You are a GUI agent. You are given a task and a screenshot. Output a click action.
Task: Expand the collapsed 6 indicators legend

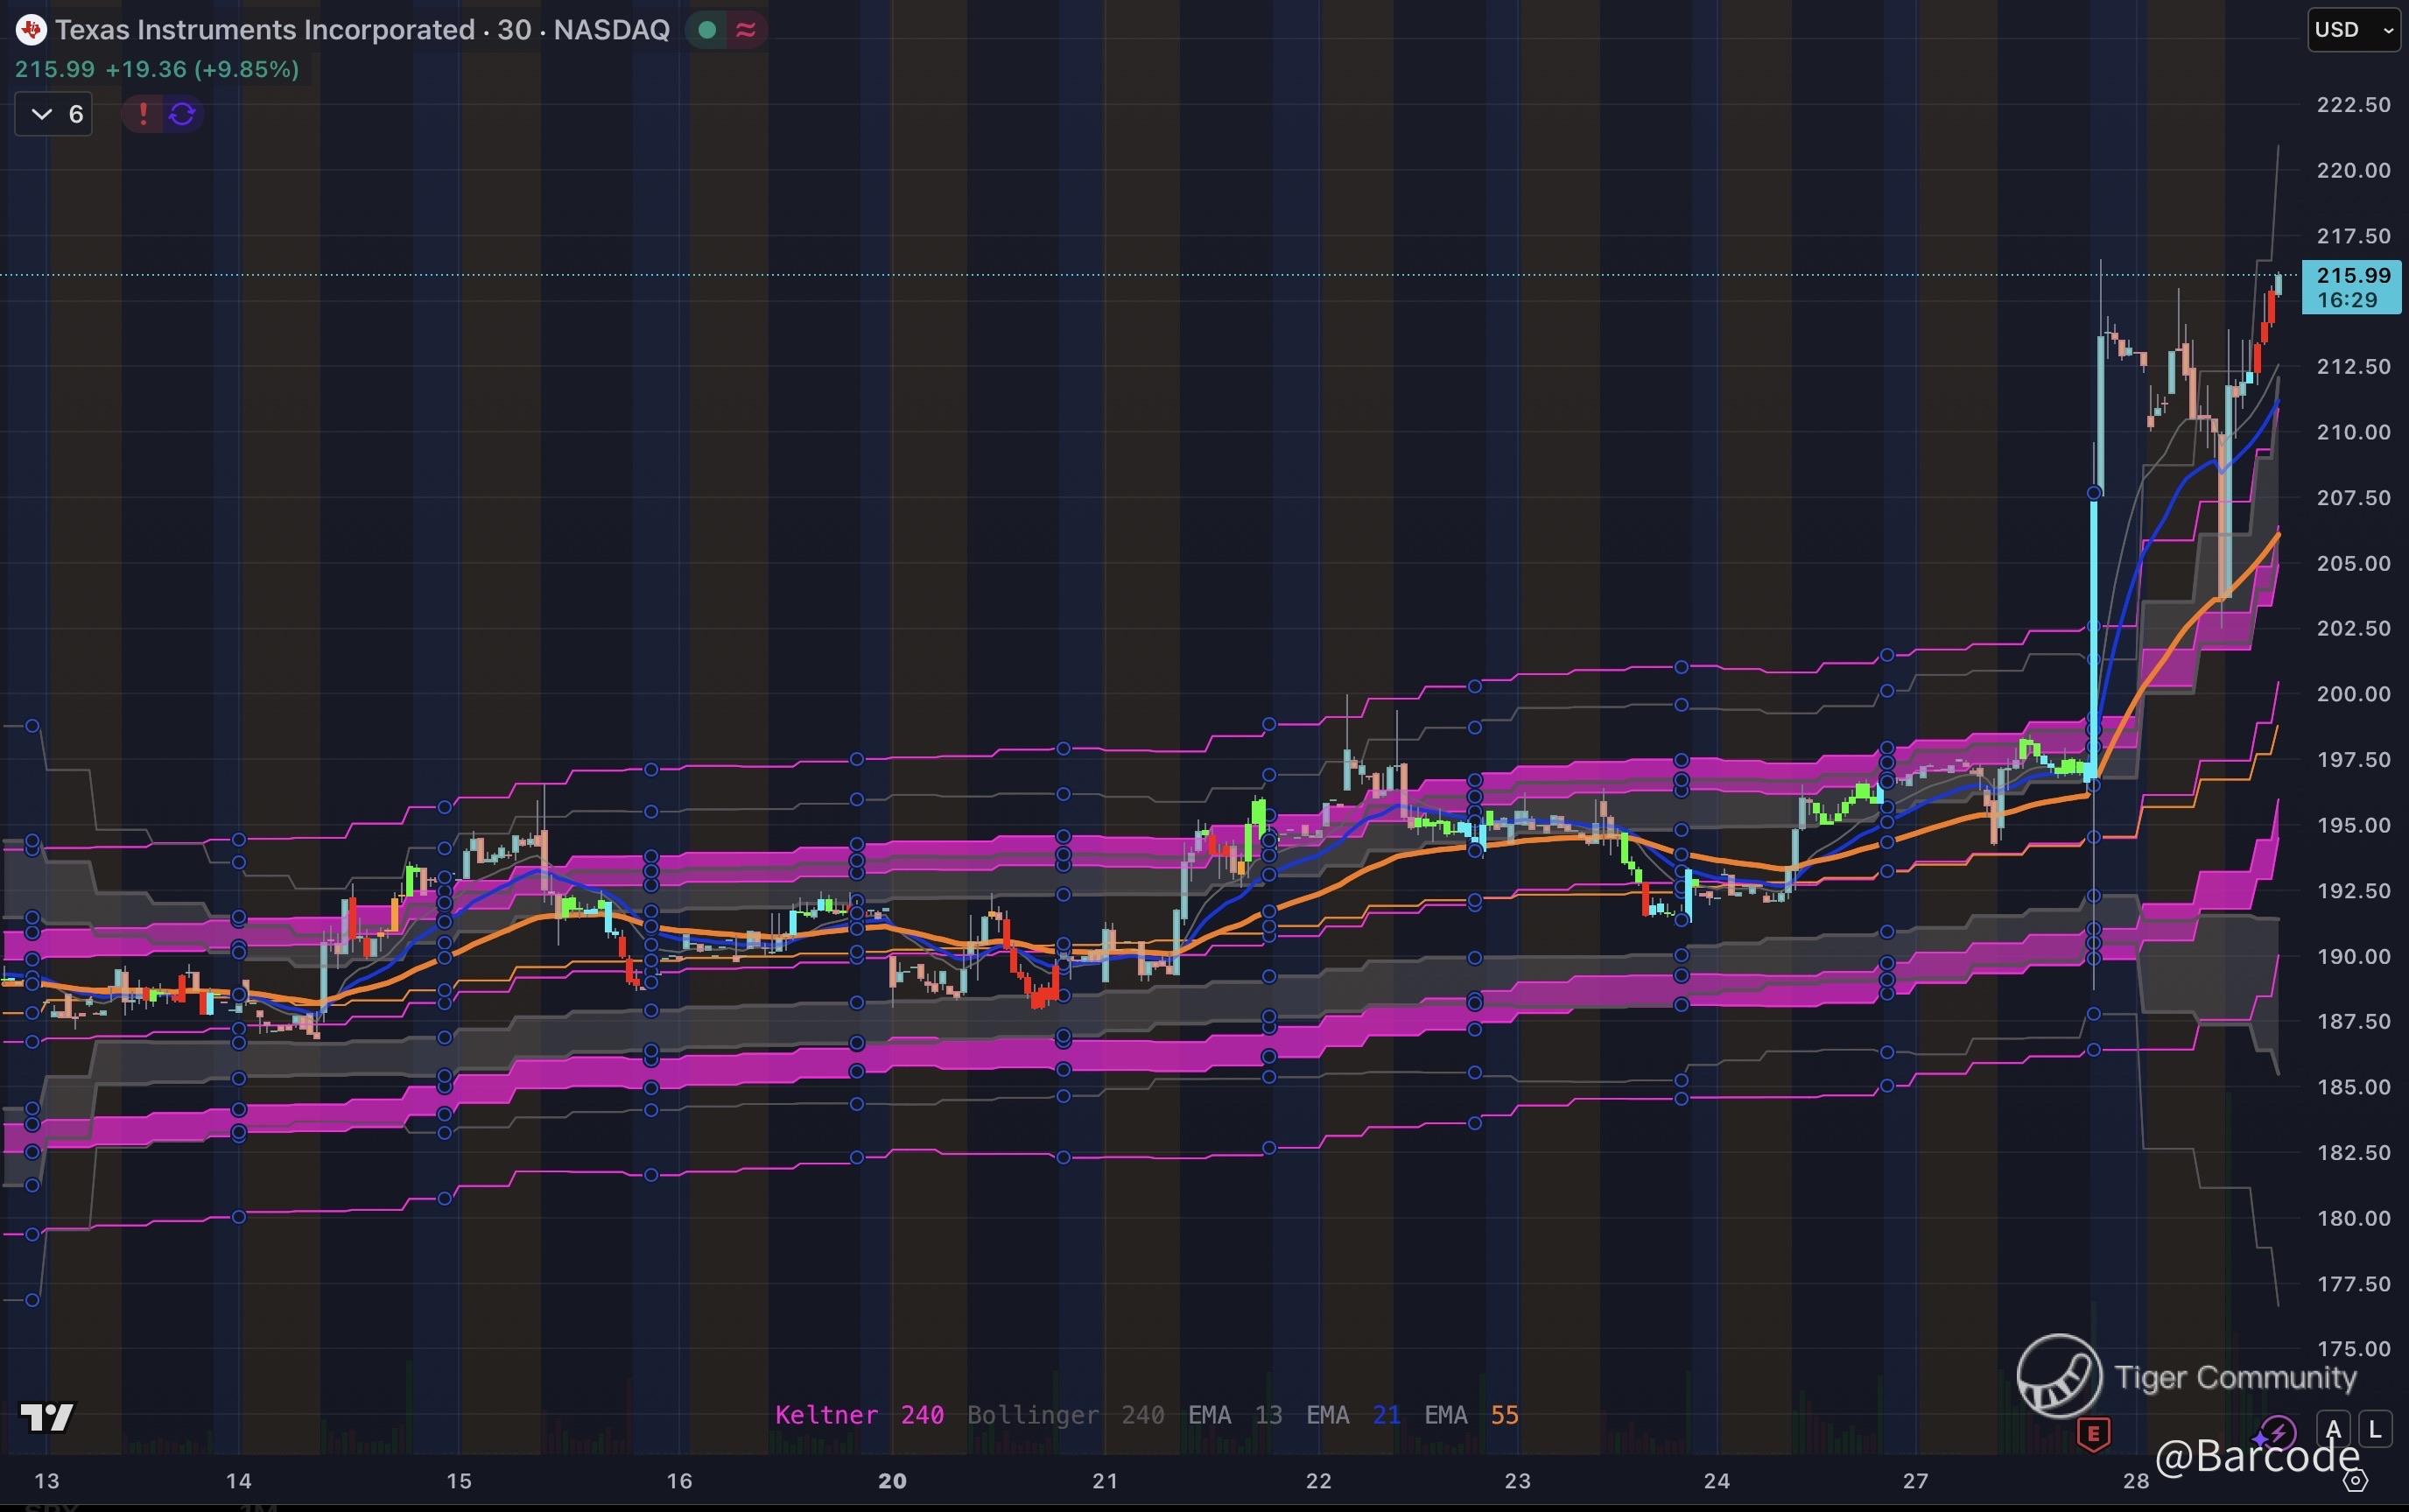click(x=54, y=114)
